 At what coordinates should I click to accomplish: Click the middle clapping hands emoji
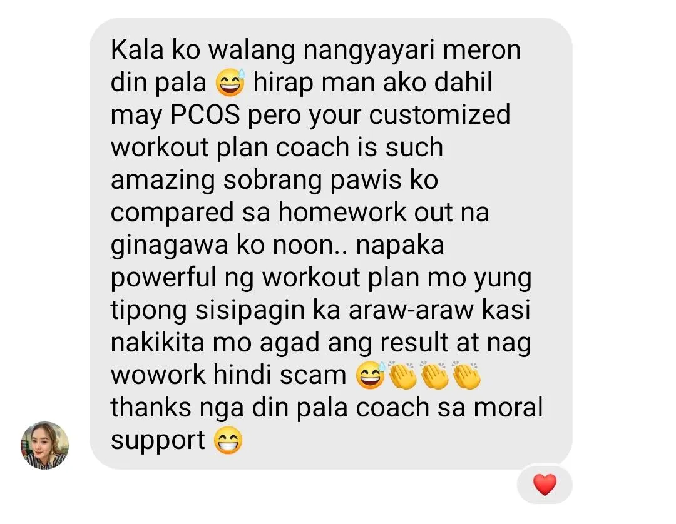(435, 375)
